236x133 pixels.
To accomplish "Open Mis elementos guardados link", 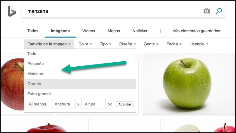I will [x=197, y=31].
